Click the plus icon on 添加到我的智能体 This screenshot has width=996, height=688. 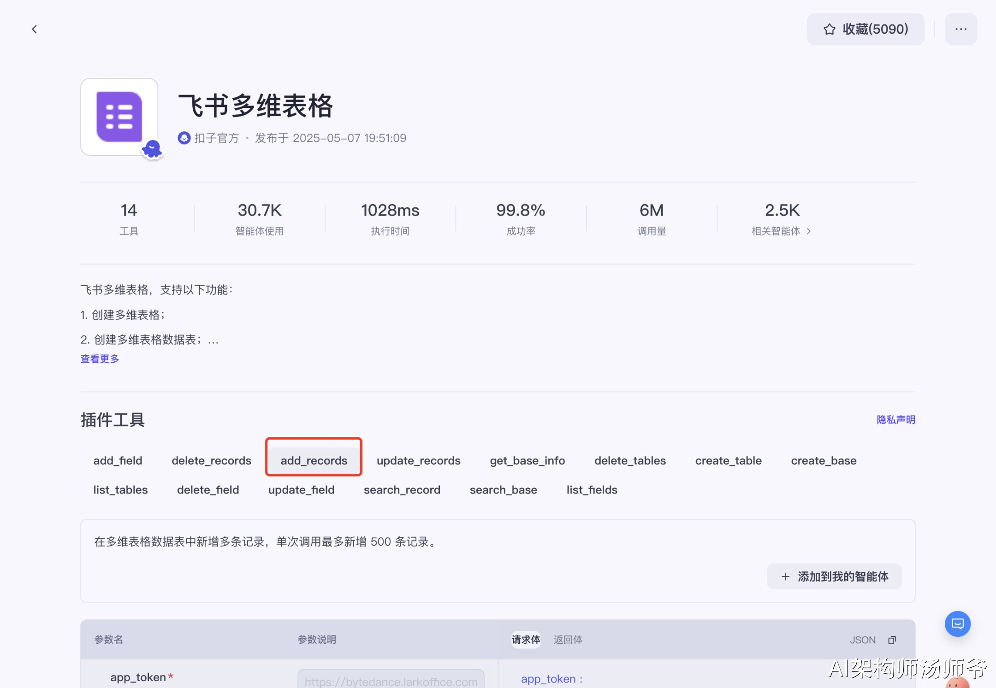pos(785,576)
